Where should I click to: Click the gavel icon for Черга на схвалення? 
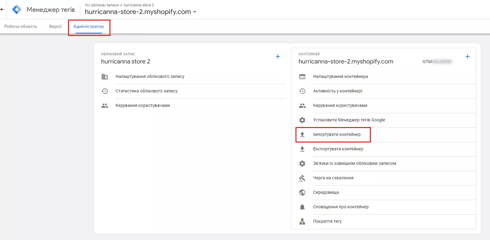(302, 178)
